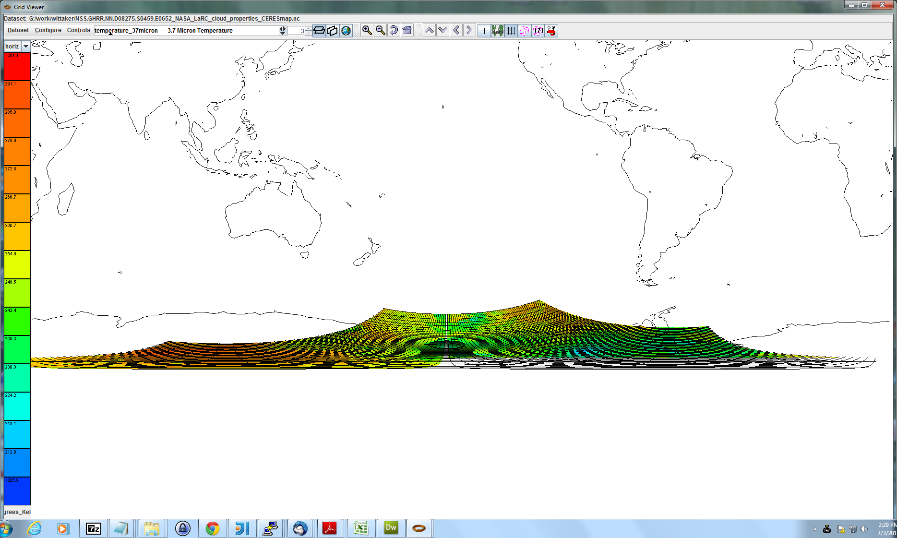
Task: Toggle the pink spiral contour button
Action: click(x=525, y=31)
